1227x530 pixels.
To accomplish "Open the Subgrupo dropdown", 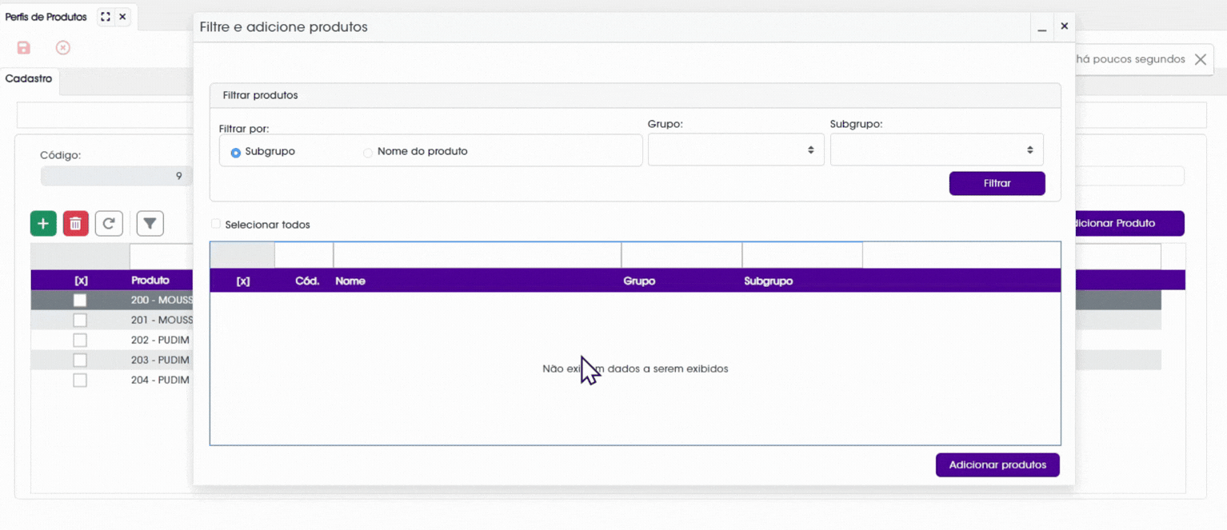I will tap(937, 150).
